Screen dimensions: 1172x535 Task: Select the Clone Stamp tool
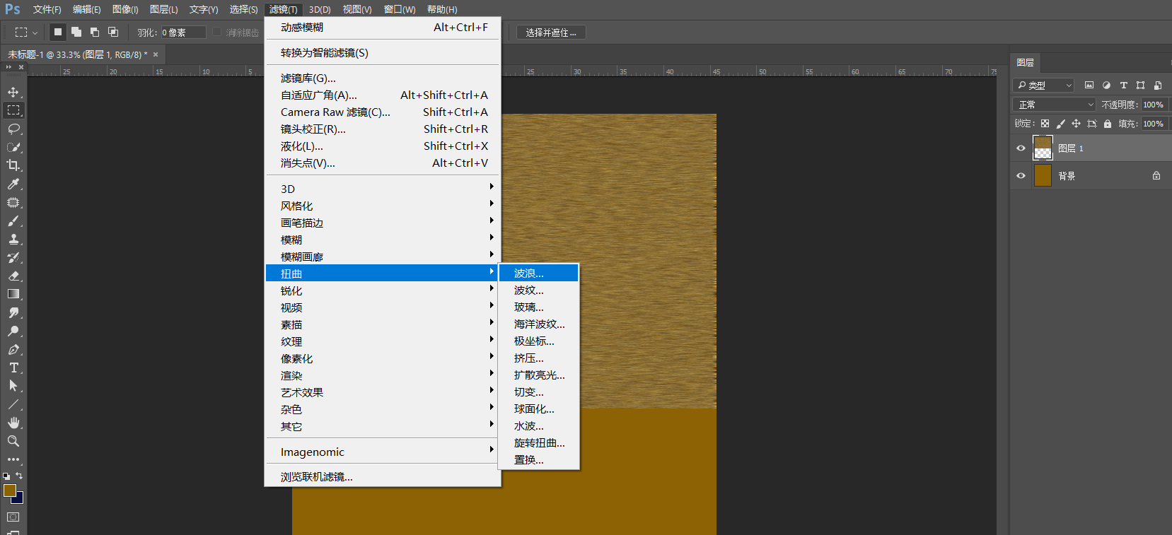(x=13, y=239)
